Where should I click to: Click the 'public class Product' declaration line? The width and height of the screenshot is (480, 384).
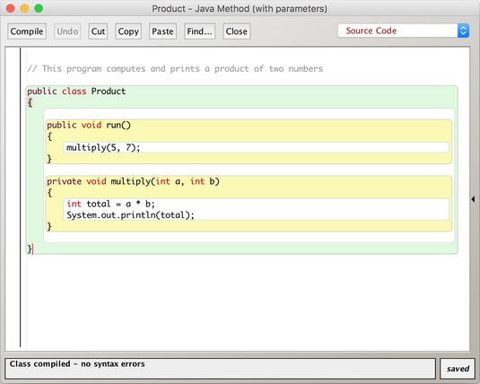[76, 92]
